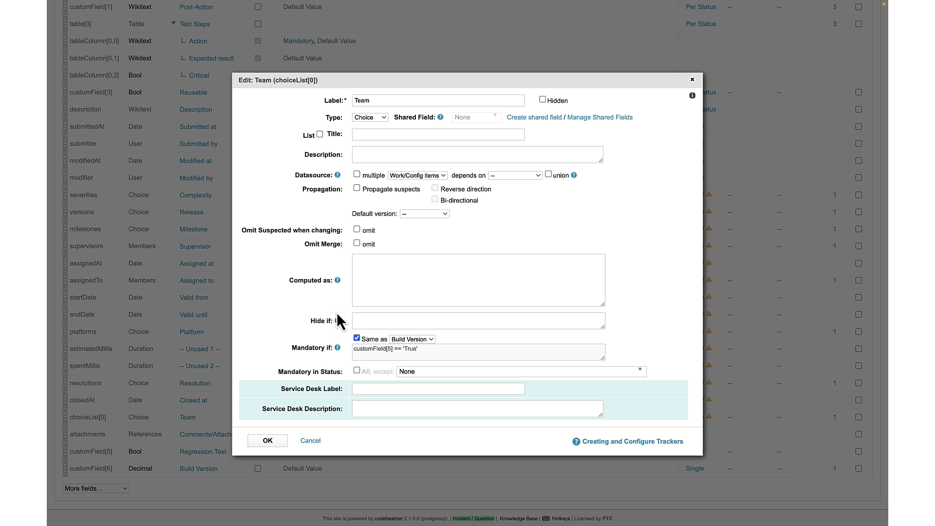Enable the Hidden checkbox
Viewport: 935px width, 526px height.
click(542, 99)
